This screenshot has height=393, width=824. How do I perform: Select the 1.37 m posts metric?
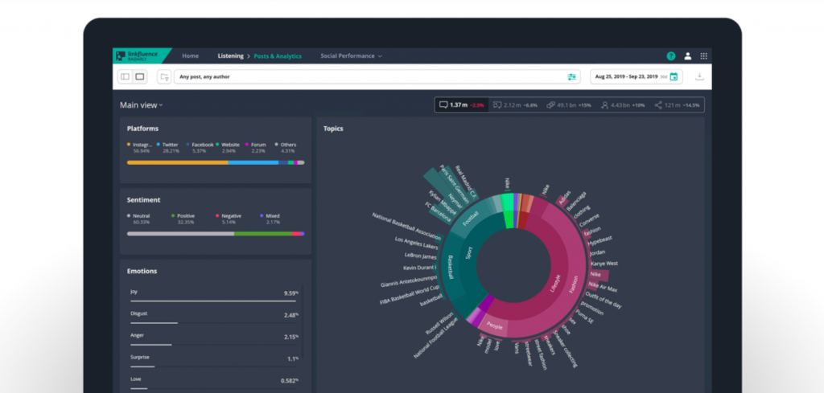(x=462, y=105)
